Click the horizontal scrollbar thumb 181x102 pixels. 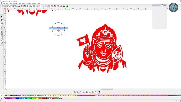point(107,89)
